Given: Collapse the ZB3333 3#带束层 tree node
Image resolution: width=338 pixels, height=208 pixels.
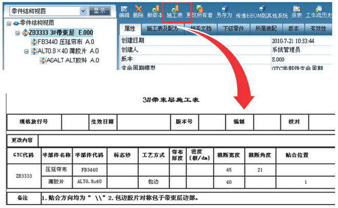Looking at the screenshot, I should pos(17,33).
